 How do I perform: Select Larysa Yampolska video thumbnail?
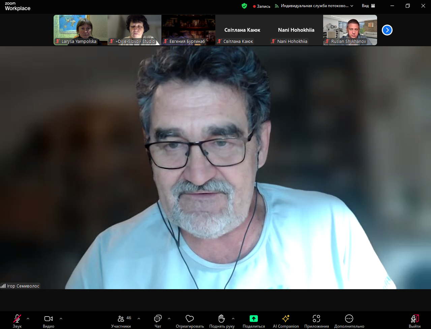pyautogui.click(x=81, y=30)
